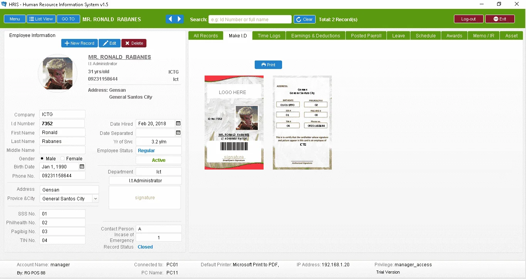This screenshot has height=279, width=526.
Task: Click the Total: 2 Record(s) text
Action: point(338,19)
